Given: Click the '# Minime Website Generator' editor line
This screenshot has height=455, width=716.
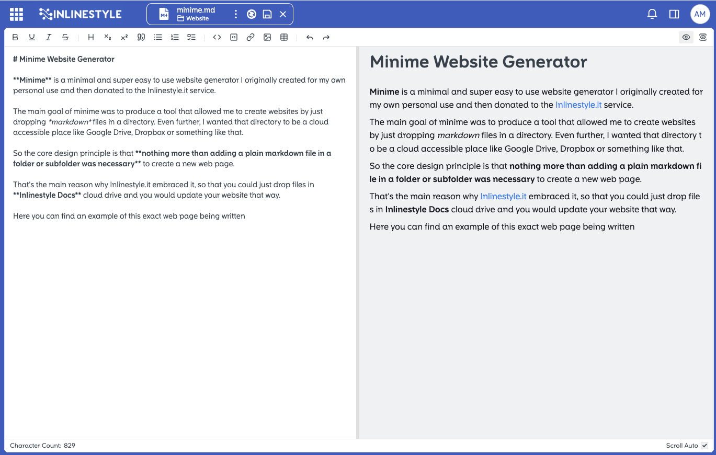Looking at the screenshot, I should [64, 59].
